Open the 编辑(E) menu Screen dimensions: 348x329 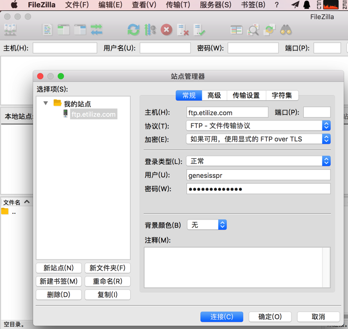[110, 5]
